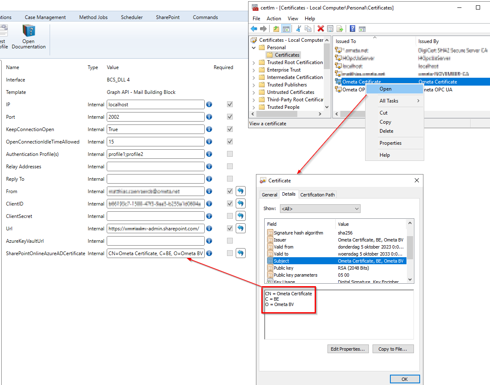Click the reset arrow button for ClientSecret
The height and width of the screenshot is (385, 490).
coord(241,215)
